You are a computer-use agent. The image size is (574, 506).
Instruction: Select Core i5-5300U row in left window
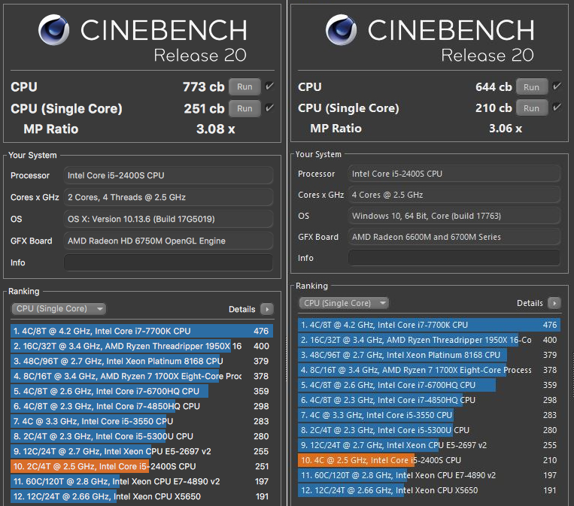141,436
